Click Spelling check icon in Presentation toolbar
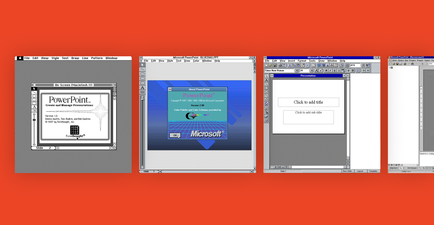The height and width of the screenshot is (225, 434). [285, 65]
